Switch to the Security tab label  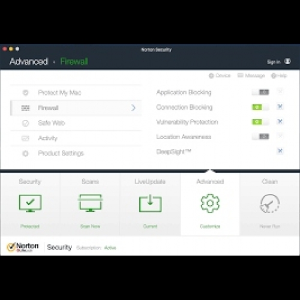(30, 182)
